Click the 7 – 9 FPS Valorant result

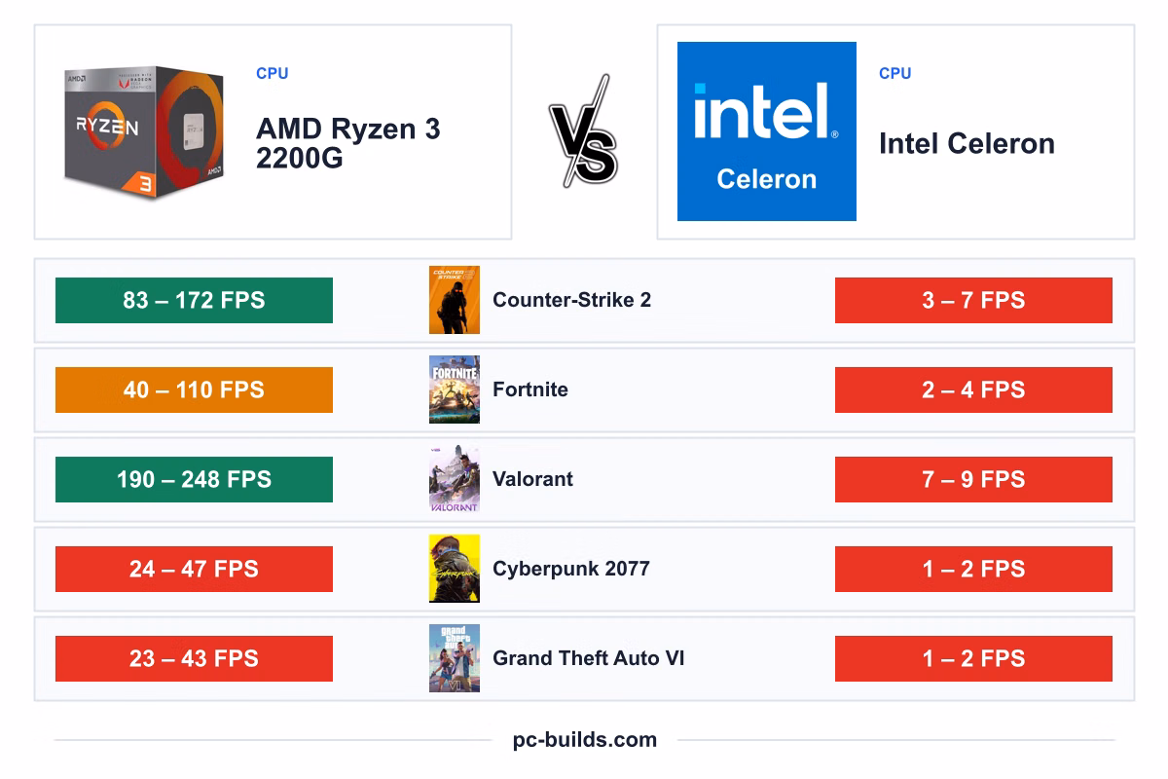coord(973,479)
